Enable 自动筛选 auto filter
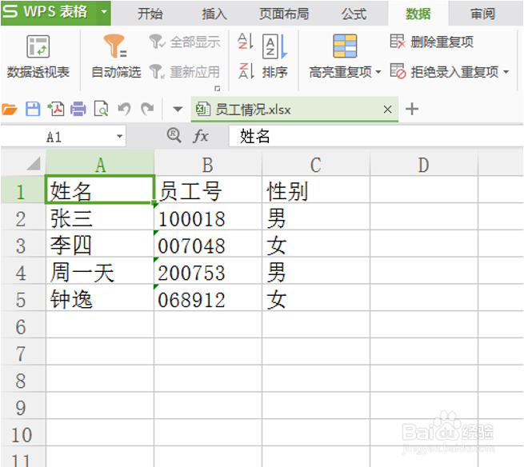524x467 pixels. click(116, 57)
